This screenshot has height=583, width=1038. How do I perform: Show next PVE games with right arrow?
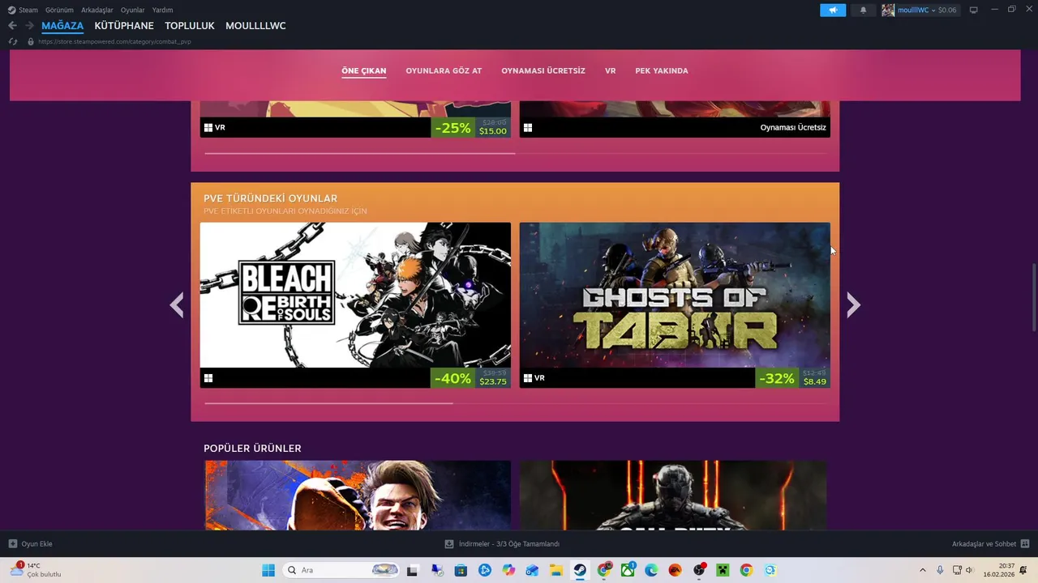(x=853, y=305)
